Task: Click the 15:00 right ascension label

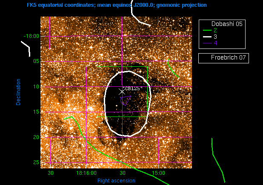Action: 158,173
